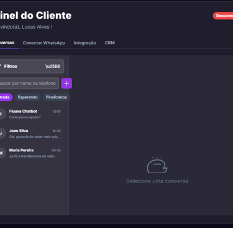The image size is (233, 228).
Task: Click message preview 'Como posso ajudar?'
Action: 25,117
